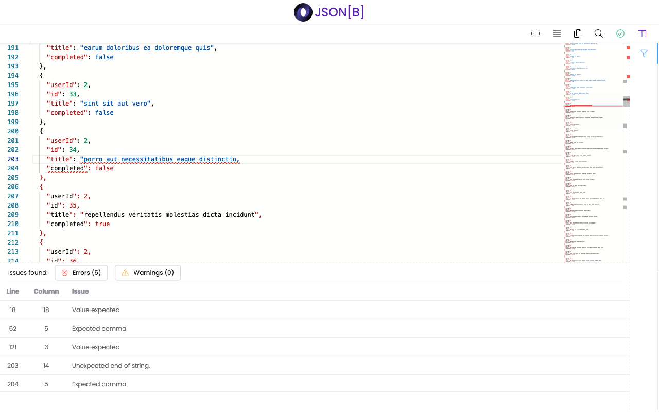The height and width of the screenshot is (412, 659).
Task: Select the minify lines icon
Action: coord(557,33)
